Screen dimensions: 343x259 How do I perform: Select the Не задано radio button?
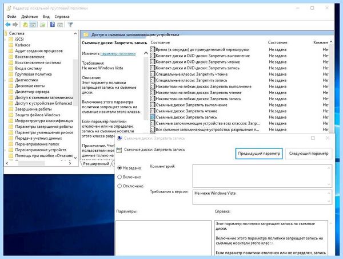click(119, 168)
